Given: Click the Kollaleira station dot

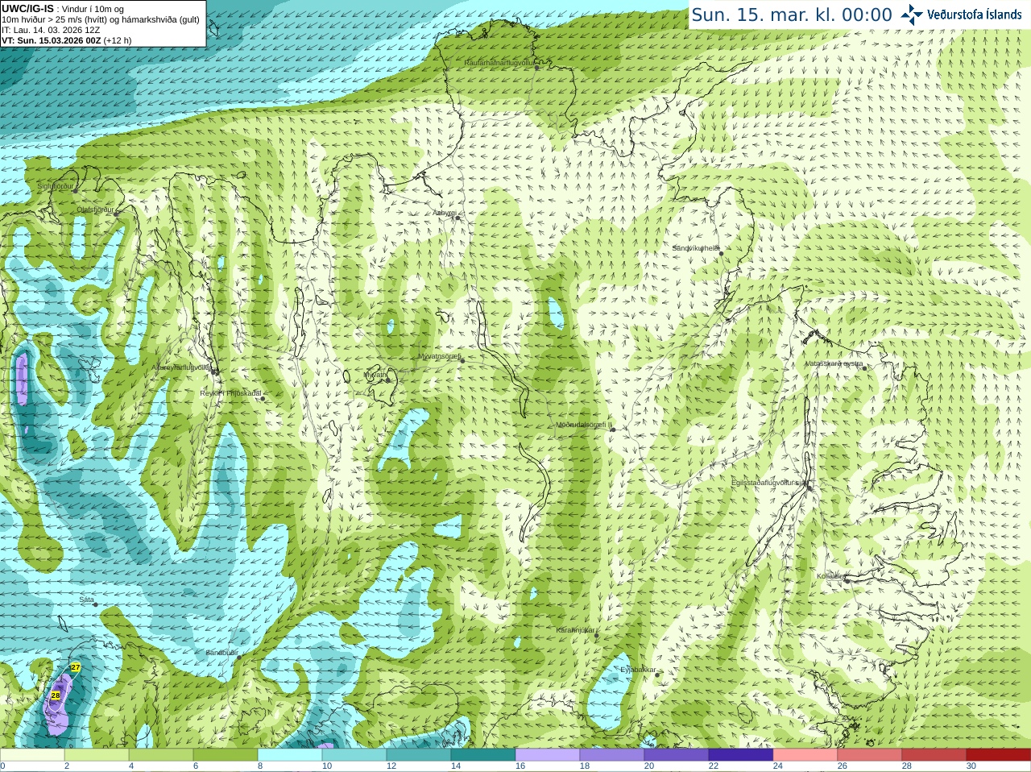Looking at the screenshot, I should pos(847,580).
